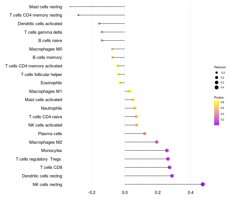Click the Pearson 0.2 legend circle
The image size is (229, 200).
point(217,83)
